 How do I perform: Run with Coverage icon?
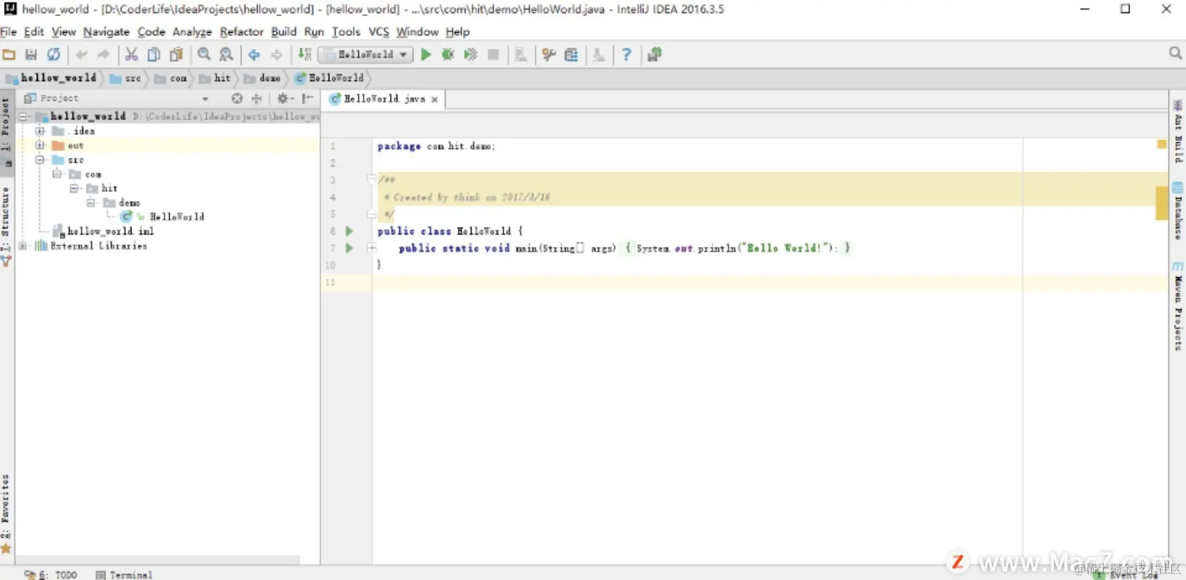pyautogui.click(x=471, y=54)
